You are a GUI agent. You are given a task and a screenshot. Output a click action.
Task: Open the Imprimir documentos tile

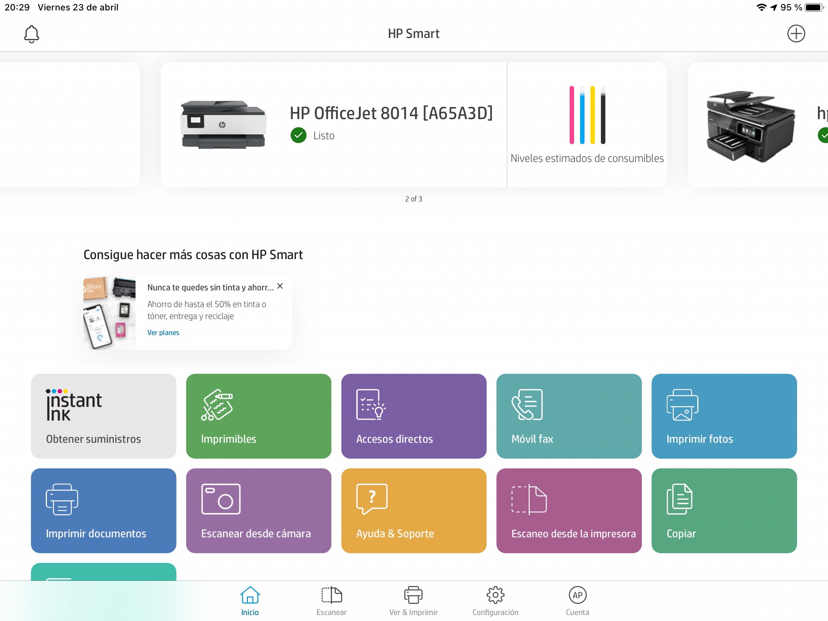coord(103,510)
